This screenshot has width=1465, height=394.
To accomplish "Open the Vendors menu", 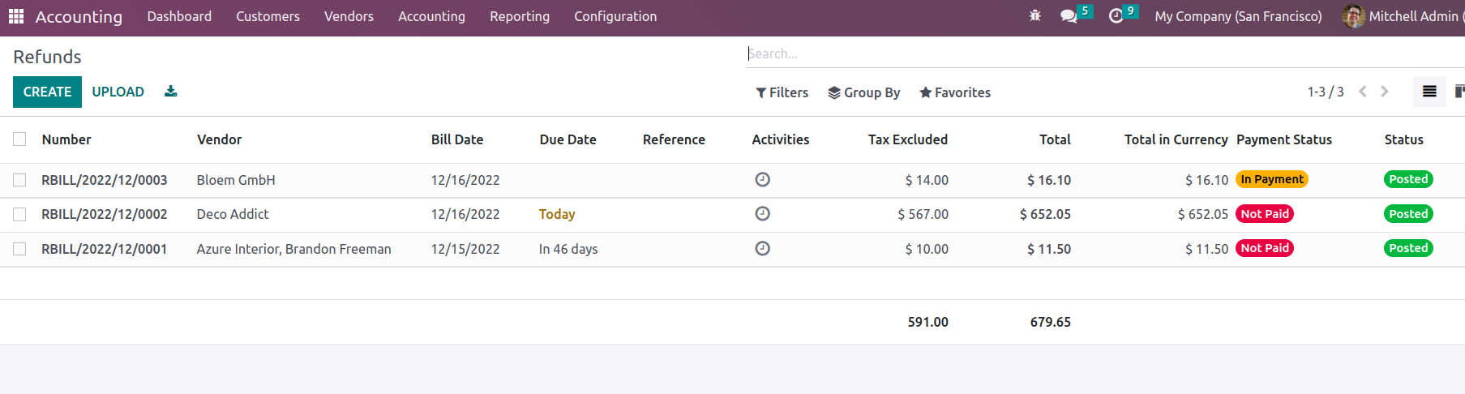I will pyautogui.click(x=349, y=16).
